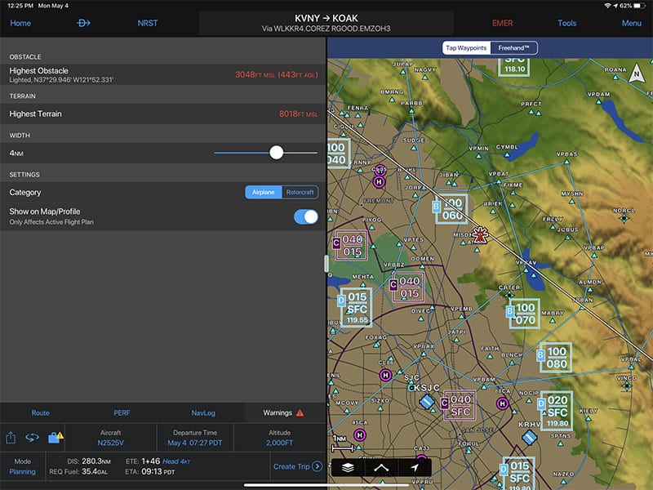Tap the SFC 118.10 airspace label
The width and height of the screenshot is (653, 490).
point(514,67)
